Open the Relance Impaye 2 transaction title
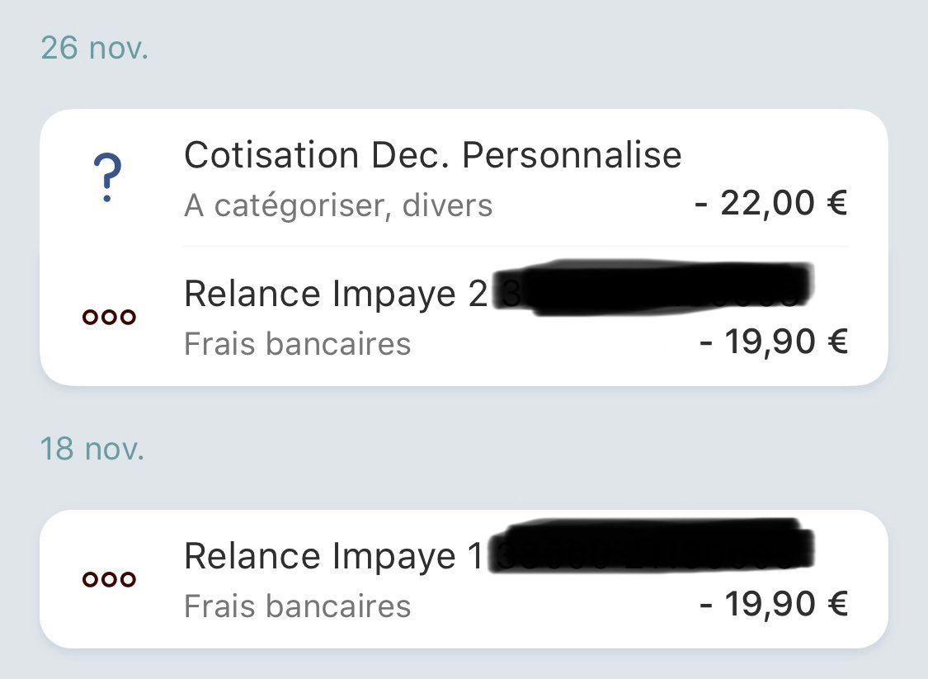 (336, 295)
